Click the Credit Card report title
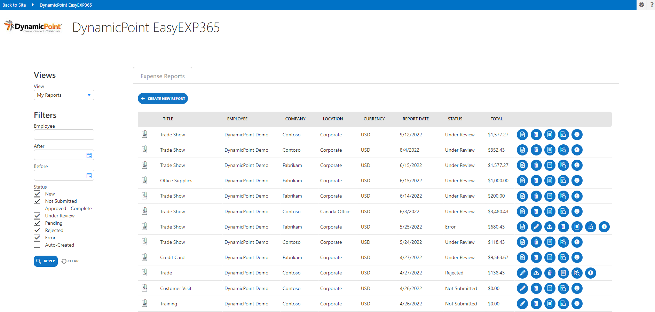This screenshot has height=312, width=655. click(172, 257)
